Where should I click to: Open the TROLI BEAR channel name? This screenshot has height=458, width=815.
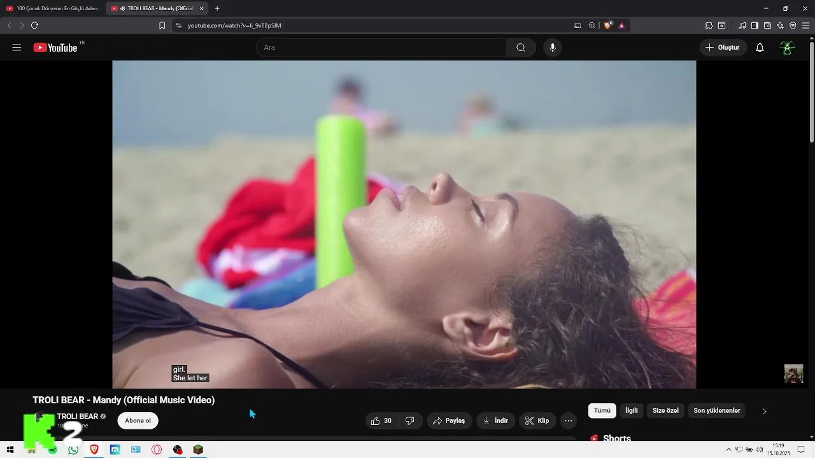78,417
